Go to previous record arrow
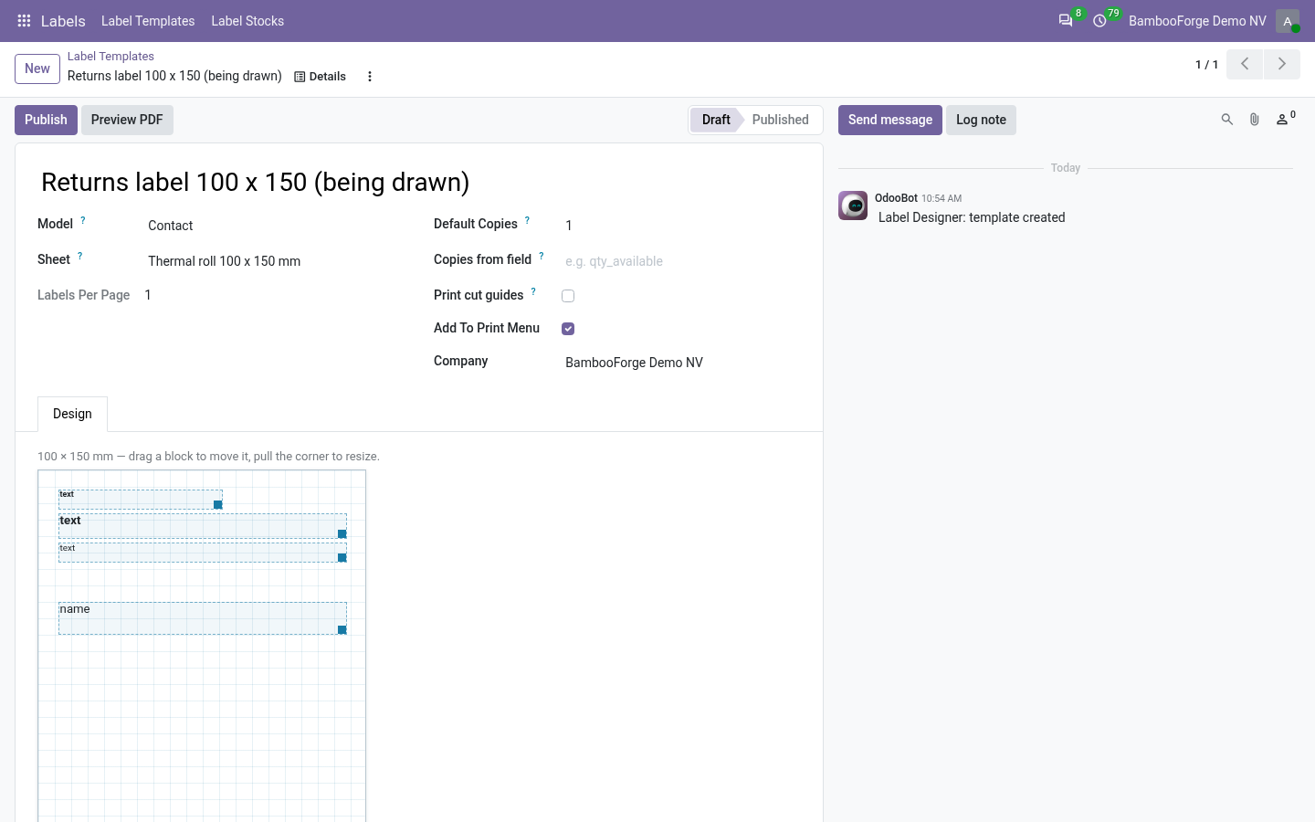Screen dimensions: 1315x822 [x=1245, y=64]
